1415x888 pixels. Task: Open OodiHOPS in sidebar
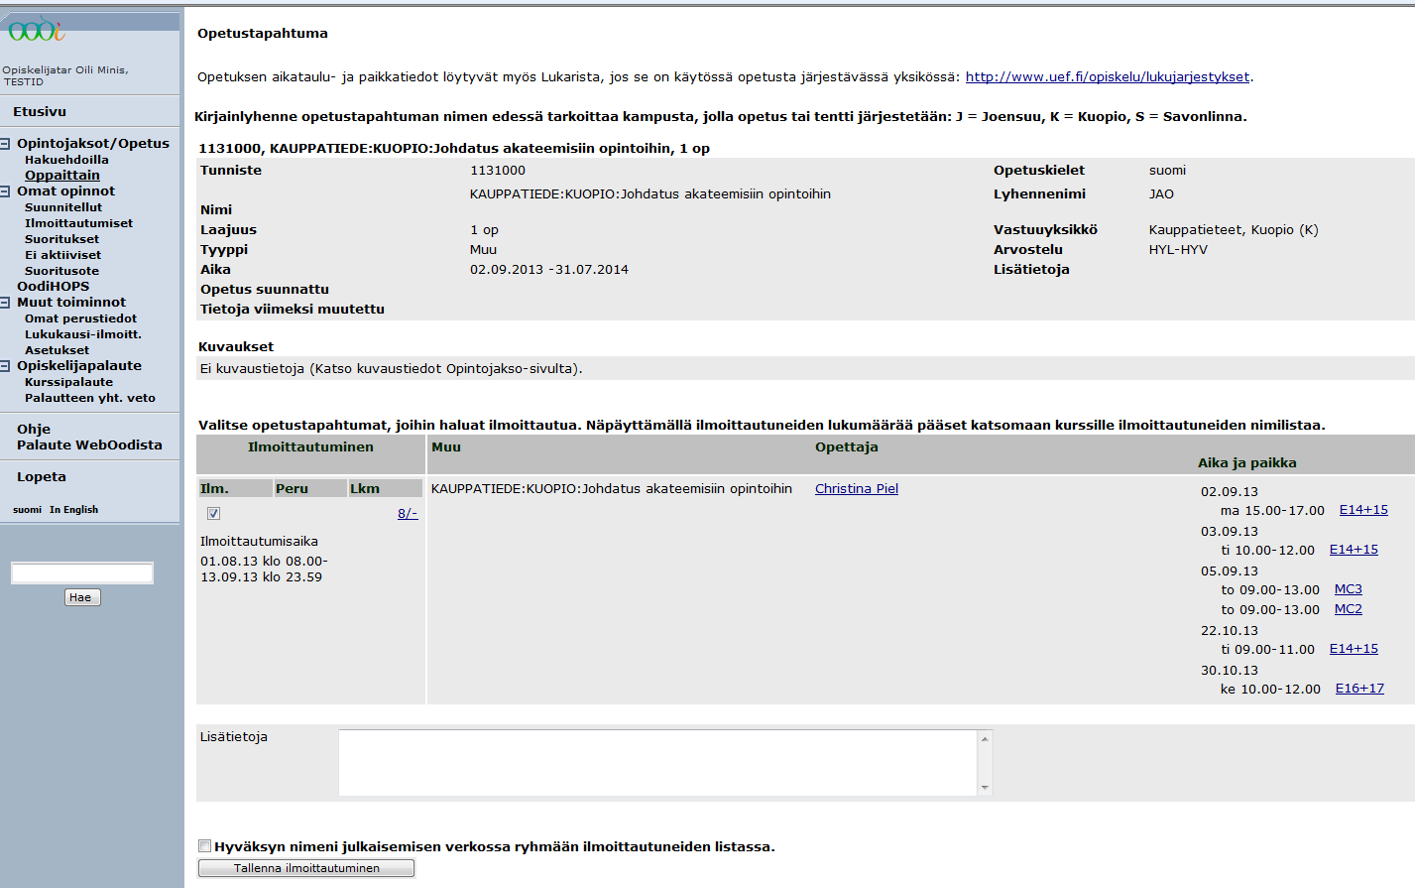pos(53,287)
